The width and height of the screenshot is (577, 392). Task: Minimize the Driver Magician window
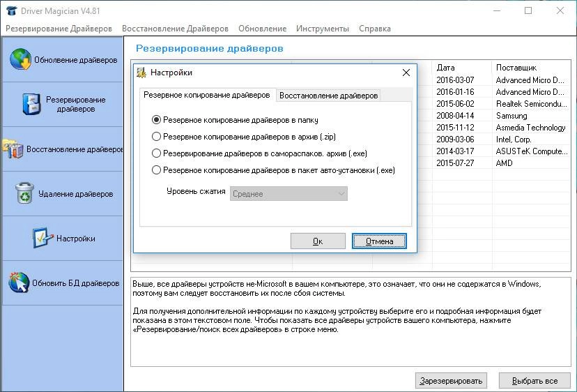coord(497,10)
